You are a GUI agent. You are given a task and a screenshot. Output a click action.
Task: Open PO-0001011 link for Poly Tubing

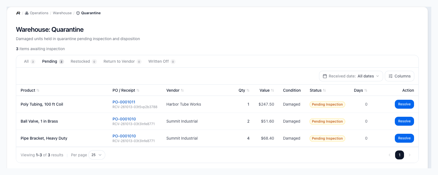pos(124,102)
